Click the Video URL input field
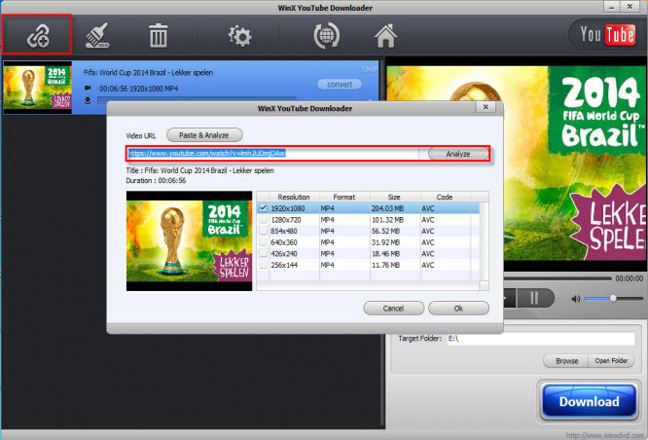Screen dimensions: 648x440 [272, 154]
